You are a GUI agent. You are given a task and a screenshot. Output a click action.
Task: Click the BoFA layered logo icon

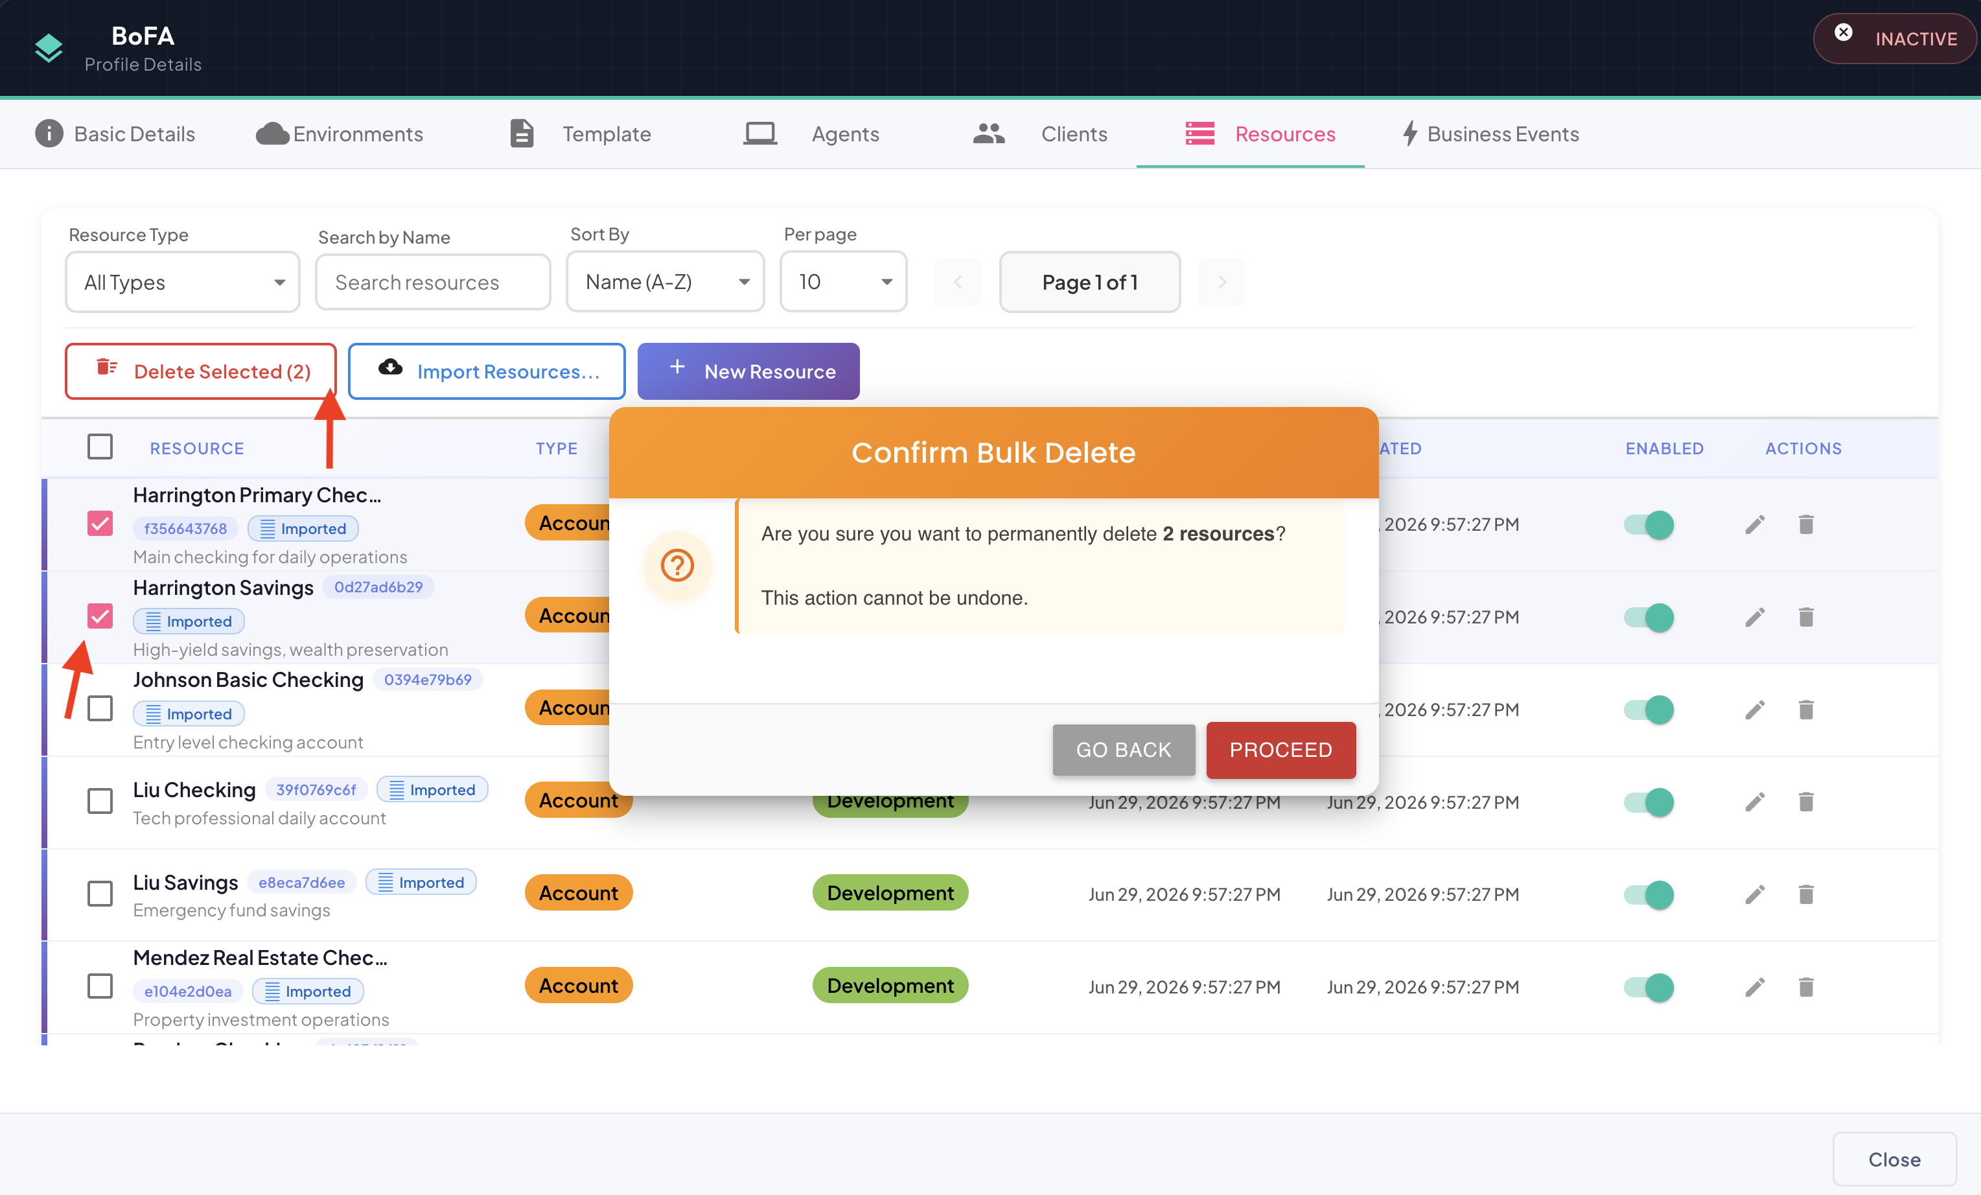[x=49, y=47]
